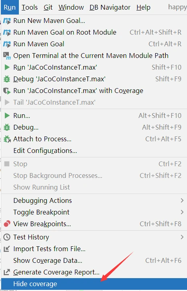Expand the Test History submenu arrow
The image size is (187, 291).
182,237
